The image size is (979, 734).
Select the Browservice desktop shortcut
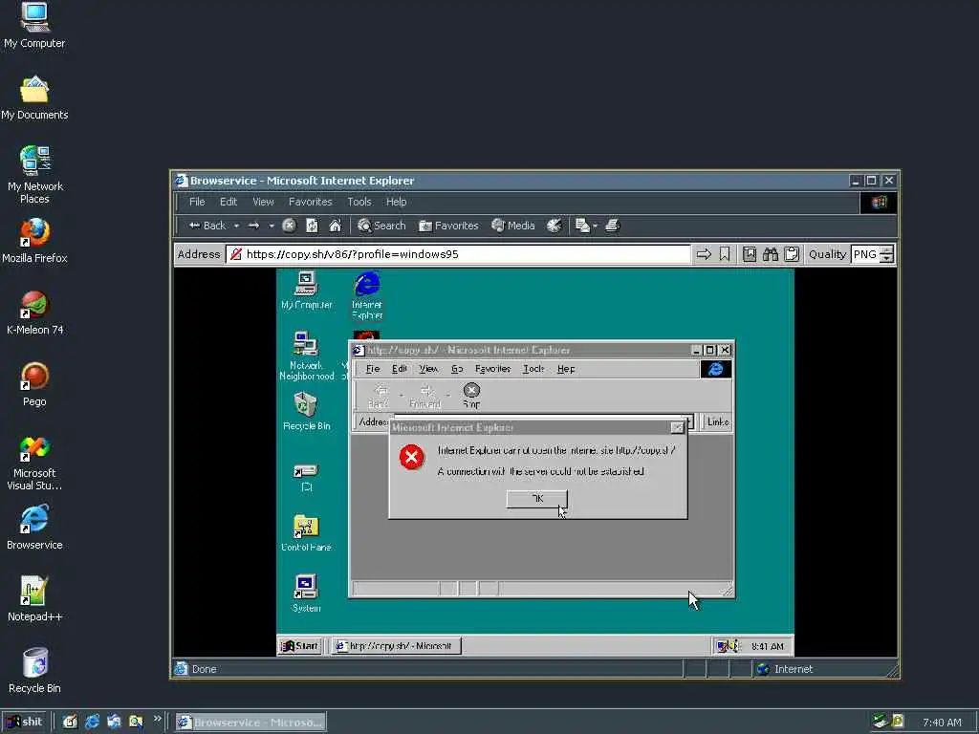click(34, 528)
